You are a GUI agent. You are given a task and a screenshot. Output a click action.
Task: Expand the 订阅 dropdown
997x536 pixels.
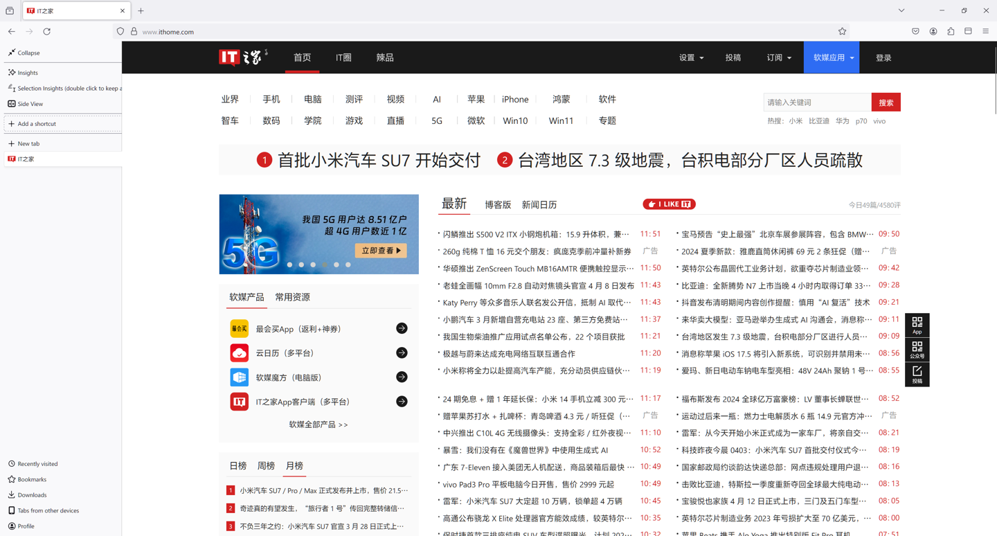coord(779,57)
